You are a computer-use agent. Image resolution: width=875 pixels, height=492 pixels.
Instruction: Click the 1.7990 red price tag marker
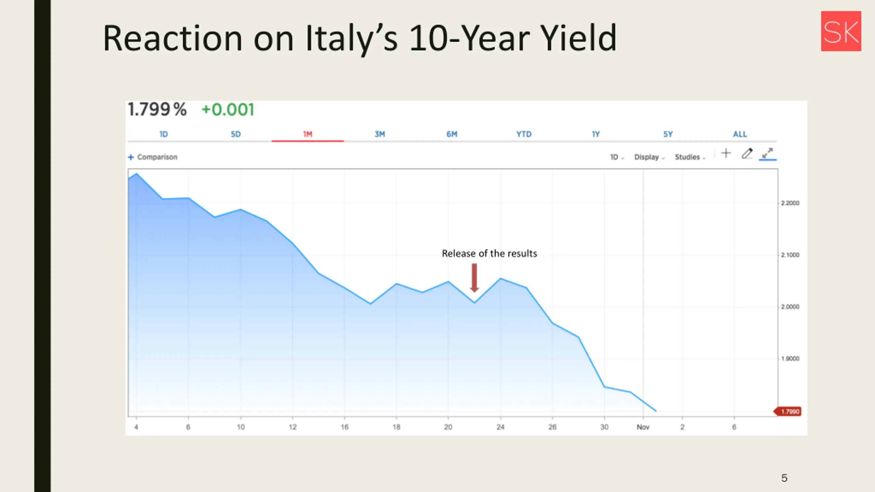787,411
